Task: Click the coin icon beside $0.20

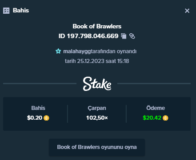Action: coord(46,118)
